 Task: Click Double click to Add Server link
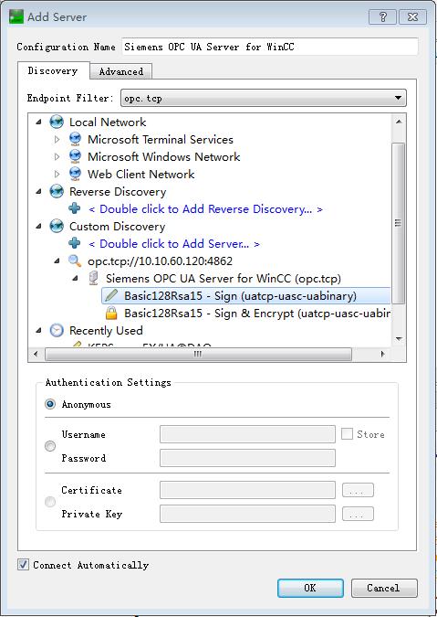pyautogui.click(x=174, y=243)
